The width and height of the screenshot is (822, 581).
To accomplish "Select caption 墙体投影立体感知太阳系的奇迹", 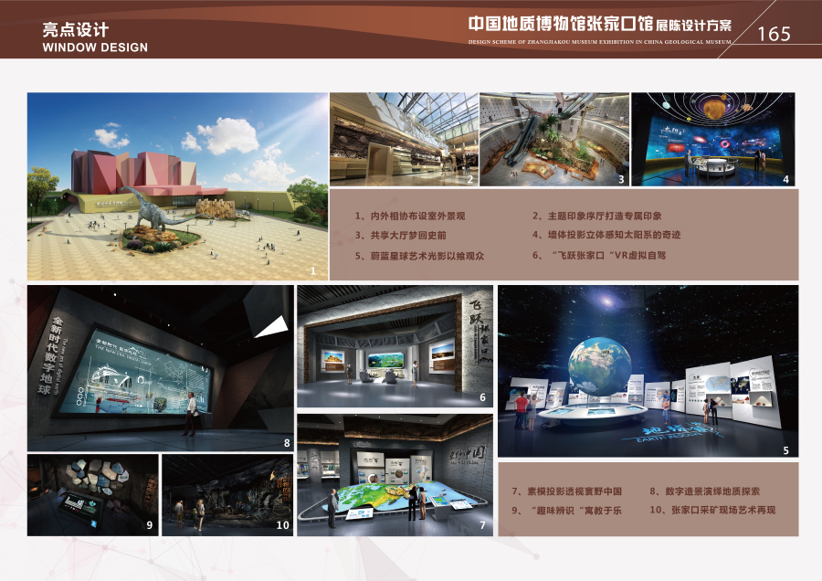I will coord(606,236).
